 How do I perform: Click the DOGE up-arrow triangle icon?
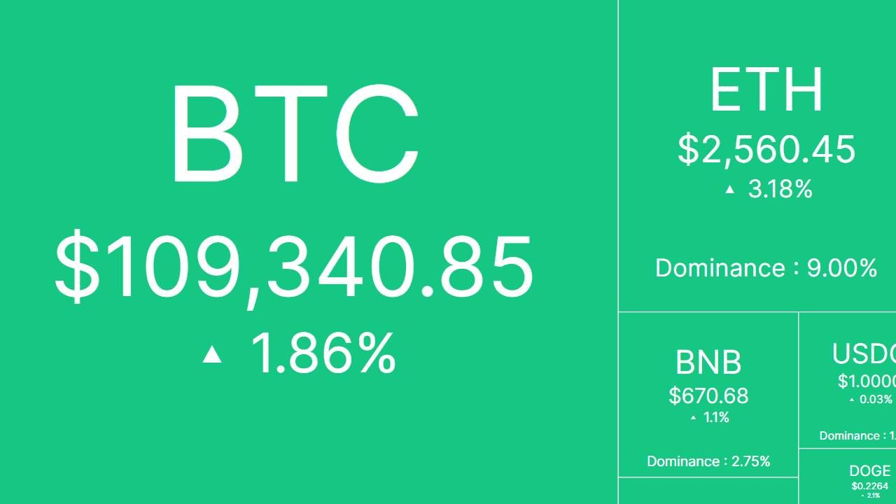862,496
